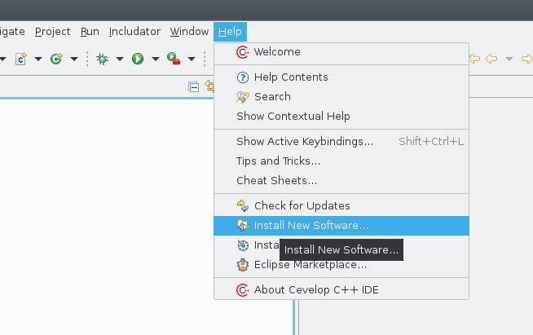Click the Cevelop icon beside About
Image resolution: width=533 pixels, height=335 pixels.
242,290
